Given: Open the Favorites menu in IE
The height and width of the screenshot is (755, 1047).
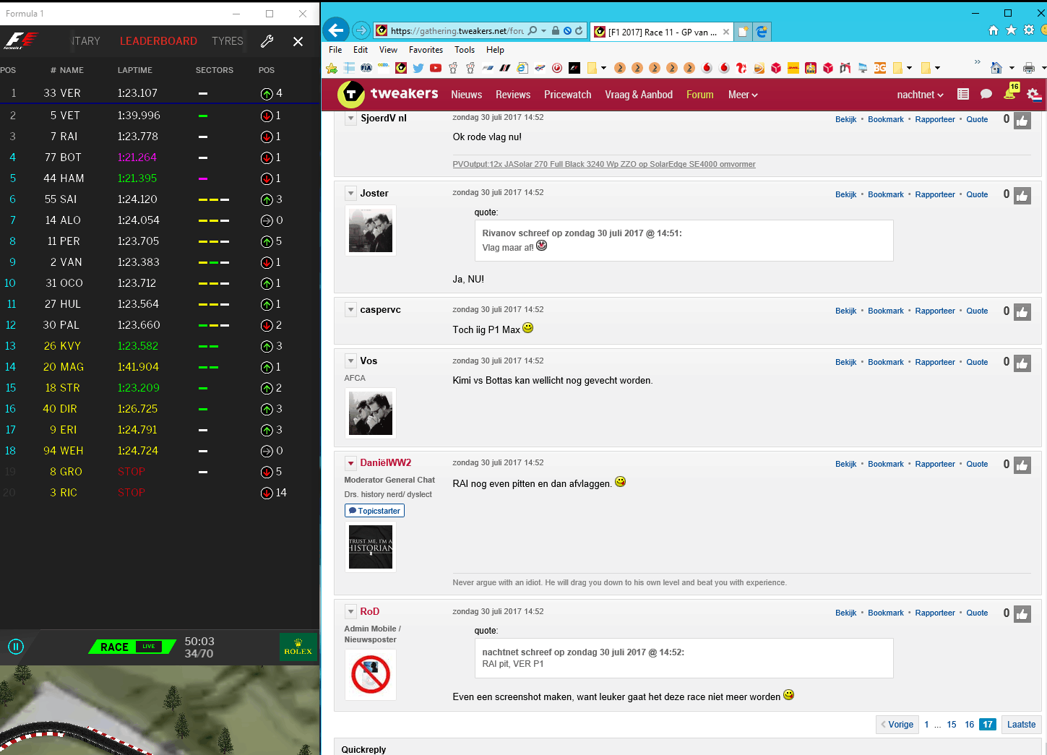Looking at the screenshot, I should [426, 50].
